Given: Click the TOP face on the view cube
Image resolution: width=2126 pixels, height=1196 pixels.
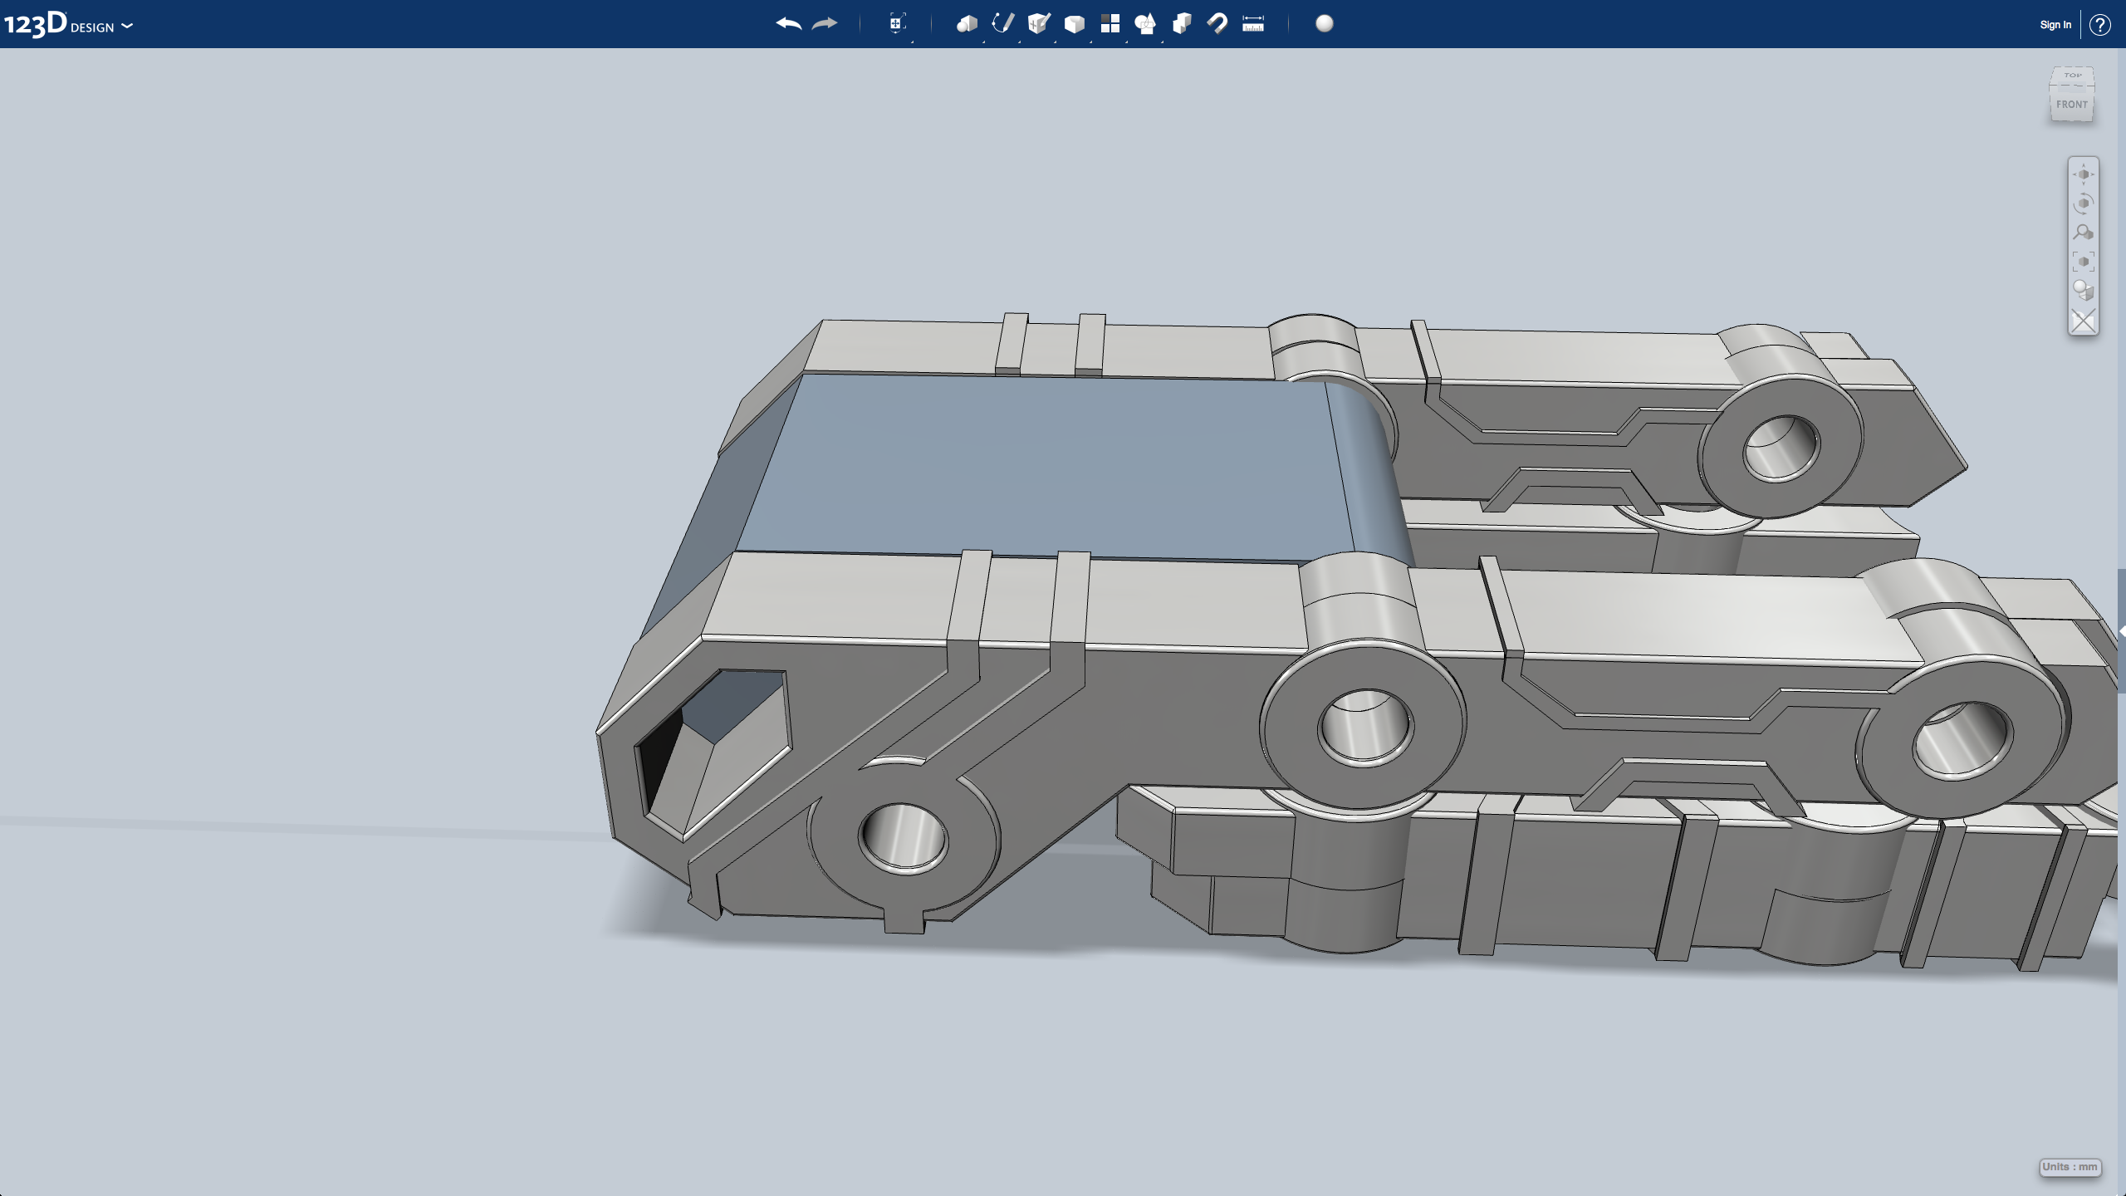Looking at the screenshot, I should click(x=2071, y=76).
